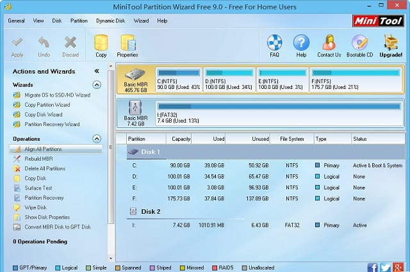
Task: Sort by the Partition column header
Action: [146, 139]
